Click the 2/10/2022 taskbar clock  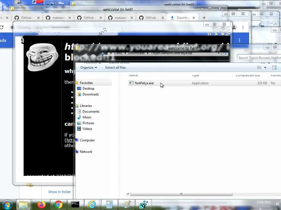coord(264,202)
